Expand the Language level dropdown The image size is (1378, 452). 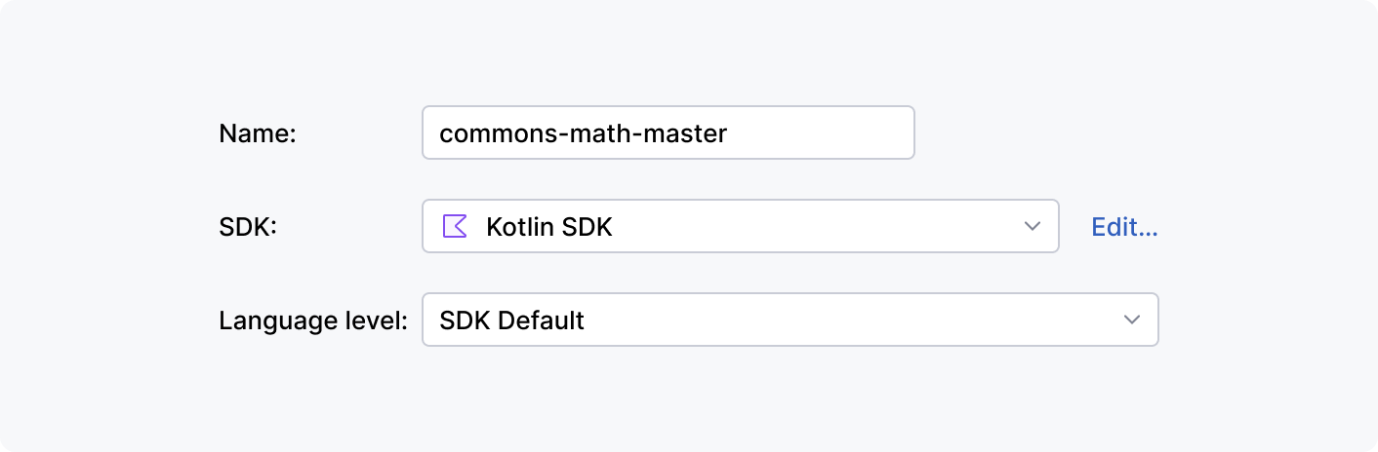pyautogui.click(x=789, y=320)
